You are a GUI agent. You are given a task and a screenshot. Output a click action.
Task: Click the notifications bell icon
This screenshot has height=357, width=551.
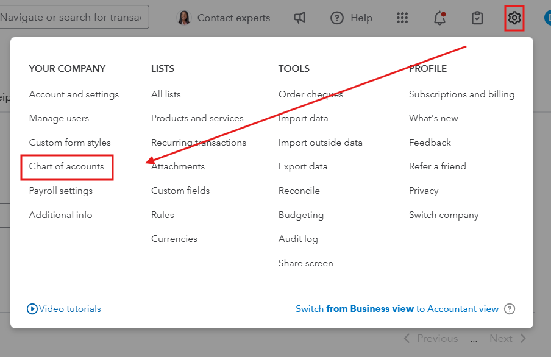(439, 18)
